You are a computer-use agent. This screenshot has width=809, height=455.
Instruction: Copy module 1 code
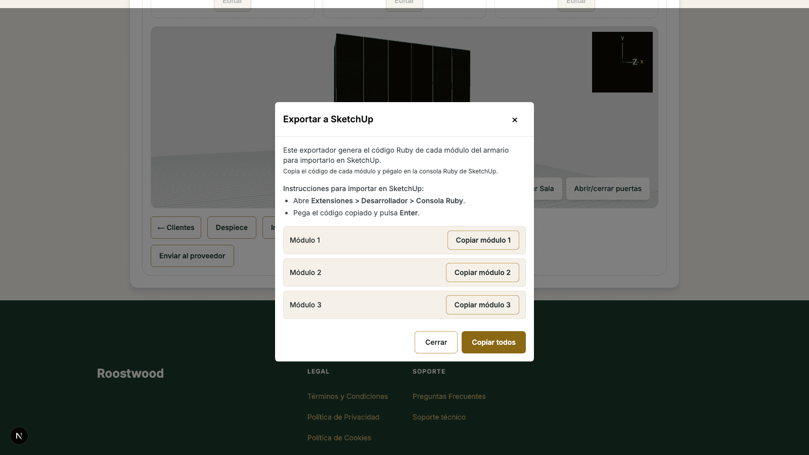[x=483, y=240]
